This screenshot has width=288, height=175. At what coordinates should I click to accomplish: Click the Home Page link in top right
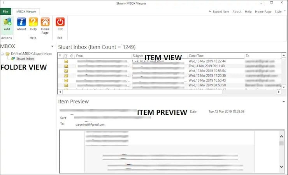(263, 12)
